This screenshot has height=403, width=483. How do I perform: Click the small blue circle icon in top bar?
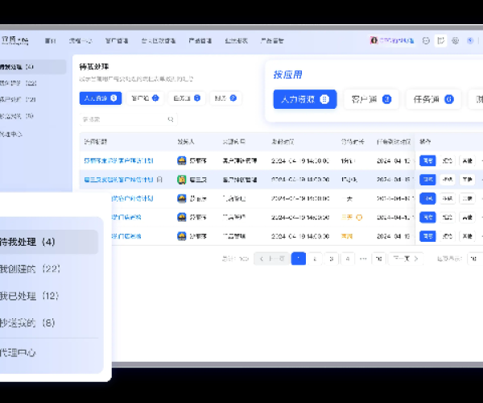[470, 40]
